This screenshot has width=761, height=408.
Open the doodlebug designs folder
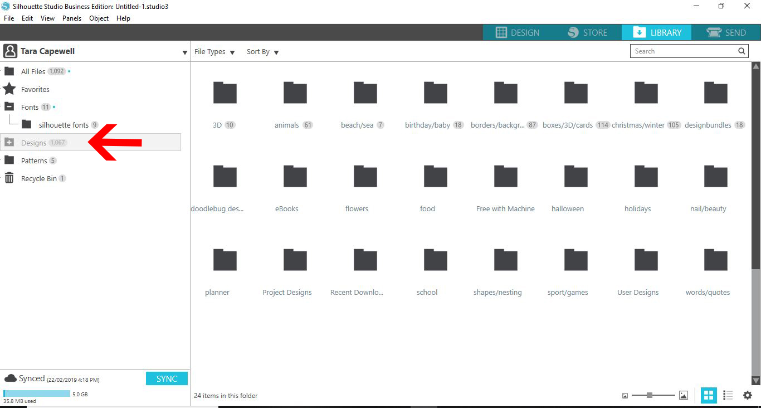225,176
